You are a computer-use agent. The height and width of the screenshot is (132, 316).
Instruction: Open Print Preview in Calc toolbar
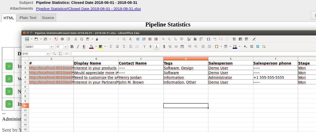click(68, 39)
